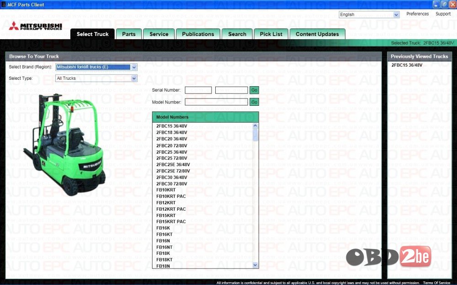The height and width of the screenshot is (285, 457).
Task: Select model 2FBC30 36/48V
Action: (172, 177)
